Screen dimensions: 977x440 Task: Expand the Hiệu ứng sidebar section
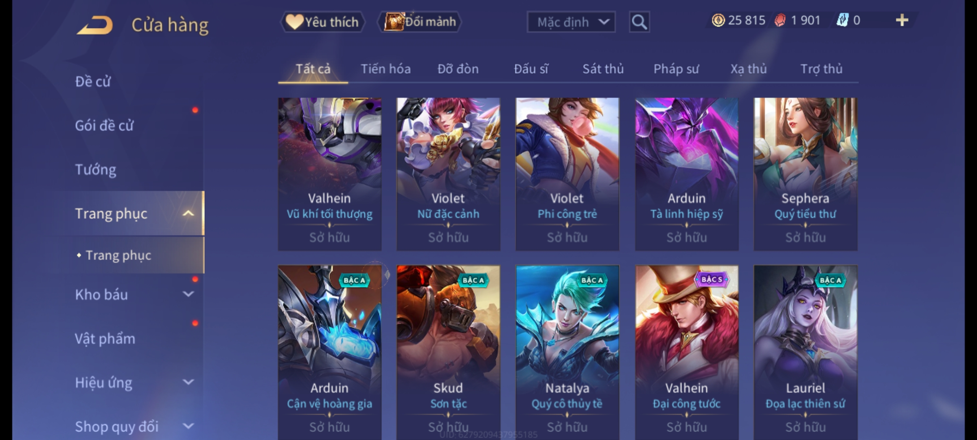[188, 382]
